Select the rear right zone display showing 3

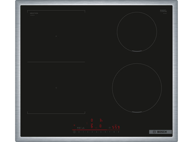(100, 120)
